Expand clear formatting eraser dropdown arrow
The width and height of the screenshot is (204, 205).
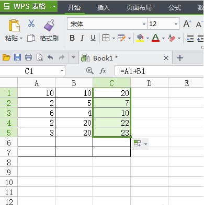pos(179,38)
